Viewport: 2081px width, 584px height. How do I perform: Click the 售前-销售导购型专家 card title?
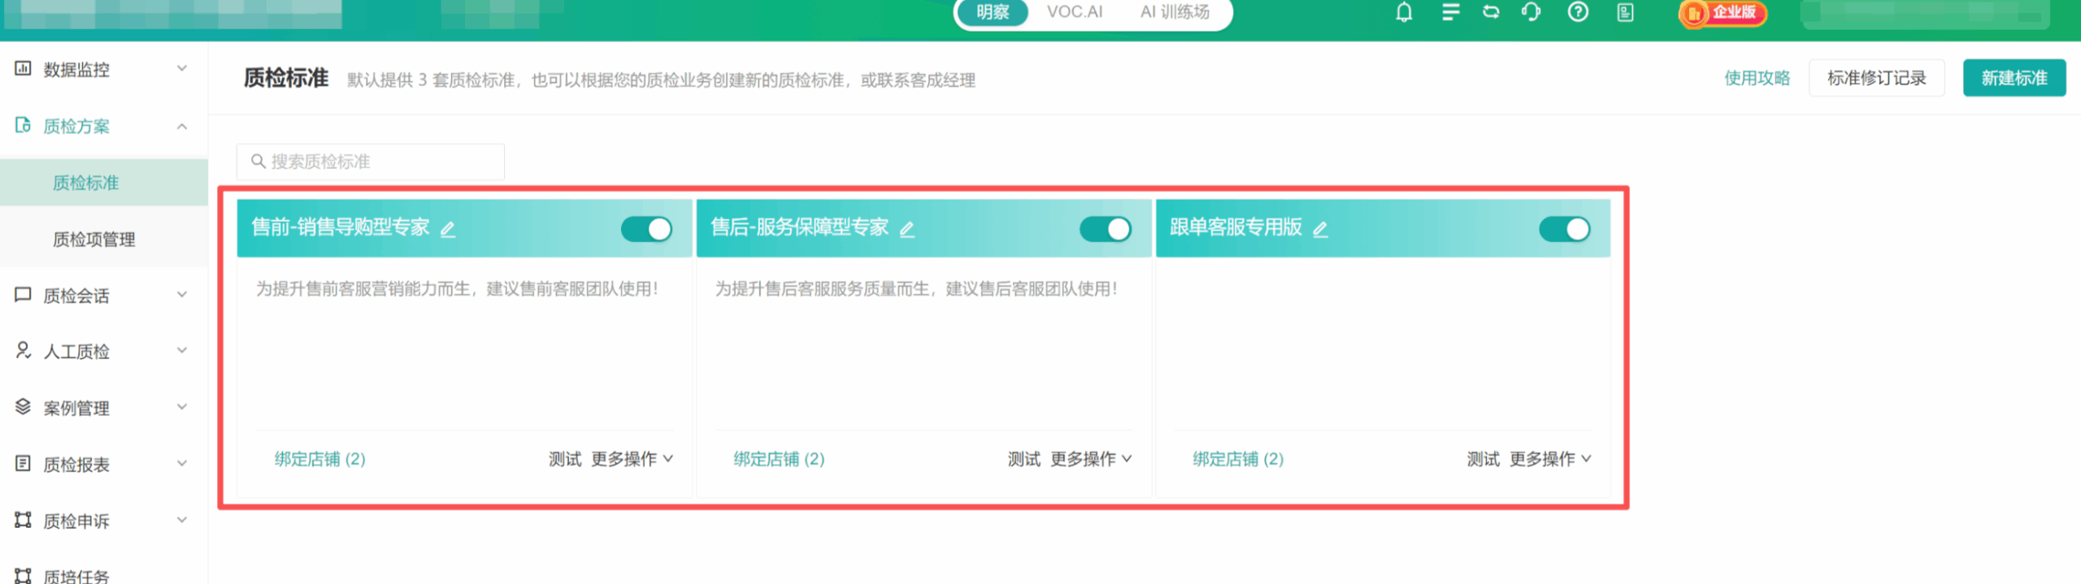click(340, 227)
